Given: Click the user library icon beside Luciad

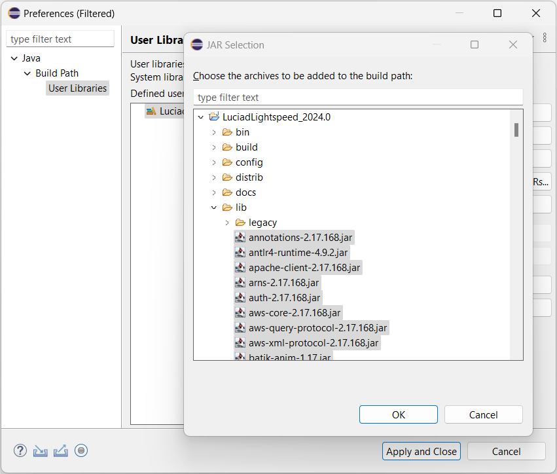Looking at the screenshot, I should (151, 111).
